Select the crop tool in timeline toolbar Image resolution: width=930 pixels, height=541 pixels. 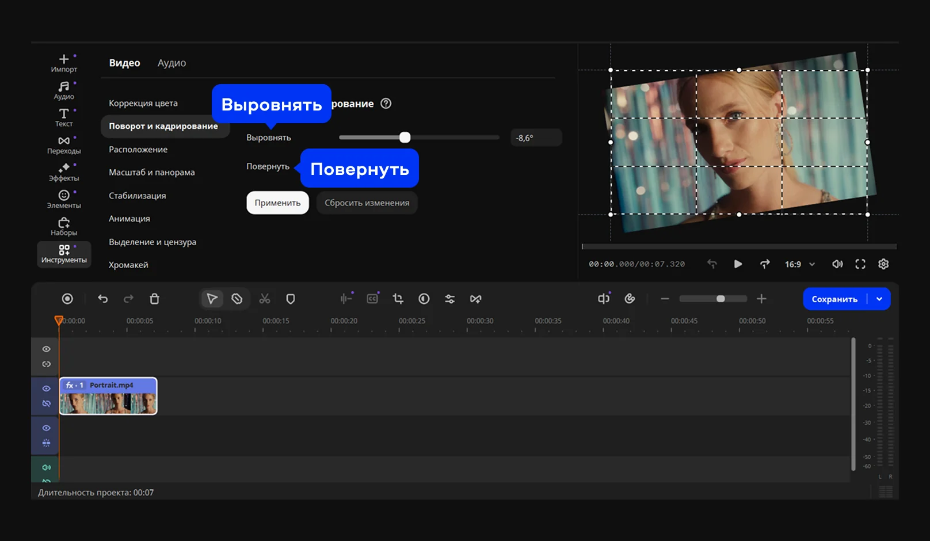coord(398,299)
